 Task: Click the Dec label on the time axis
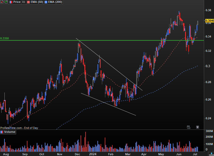(77, 154)
